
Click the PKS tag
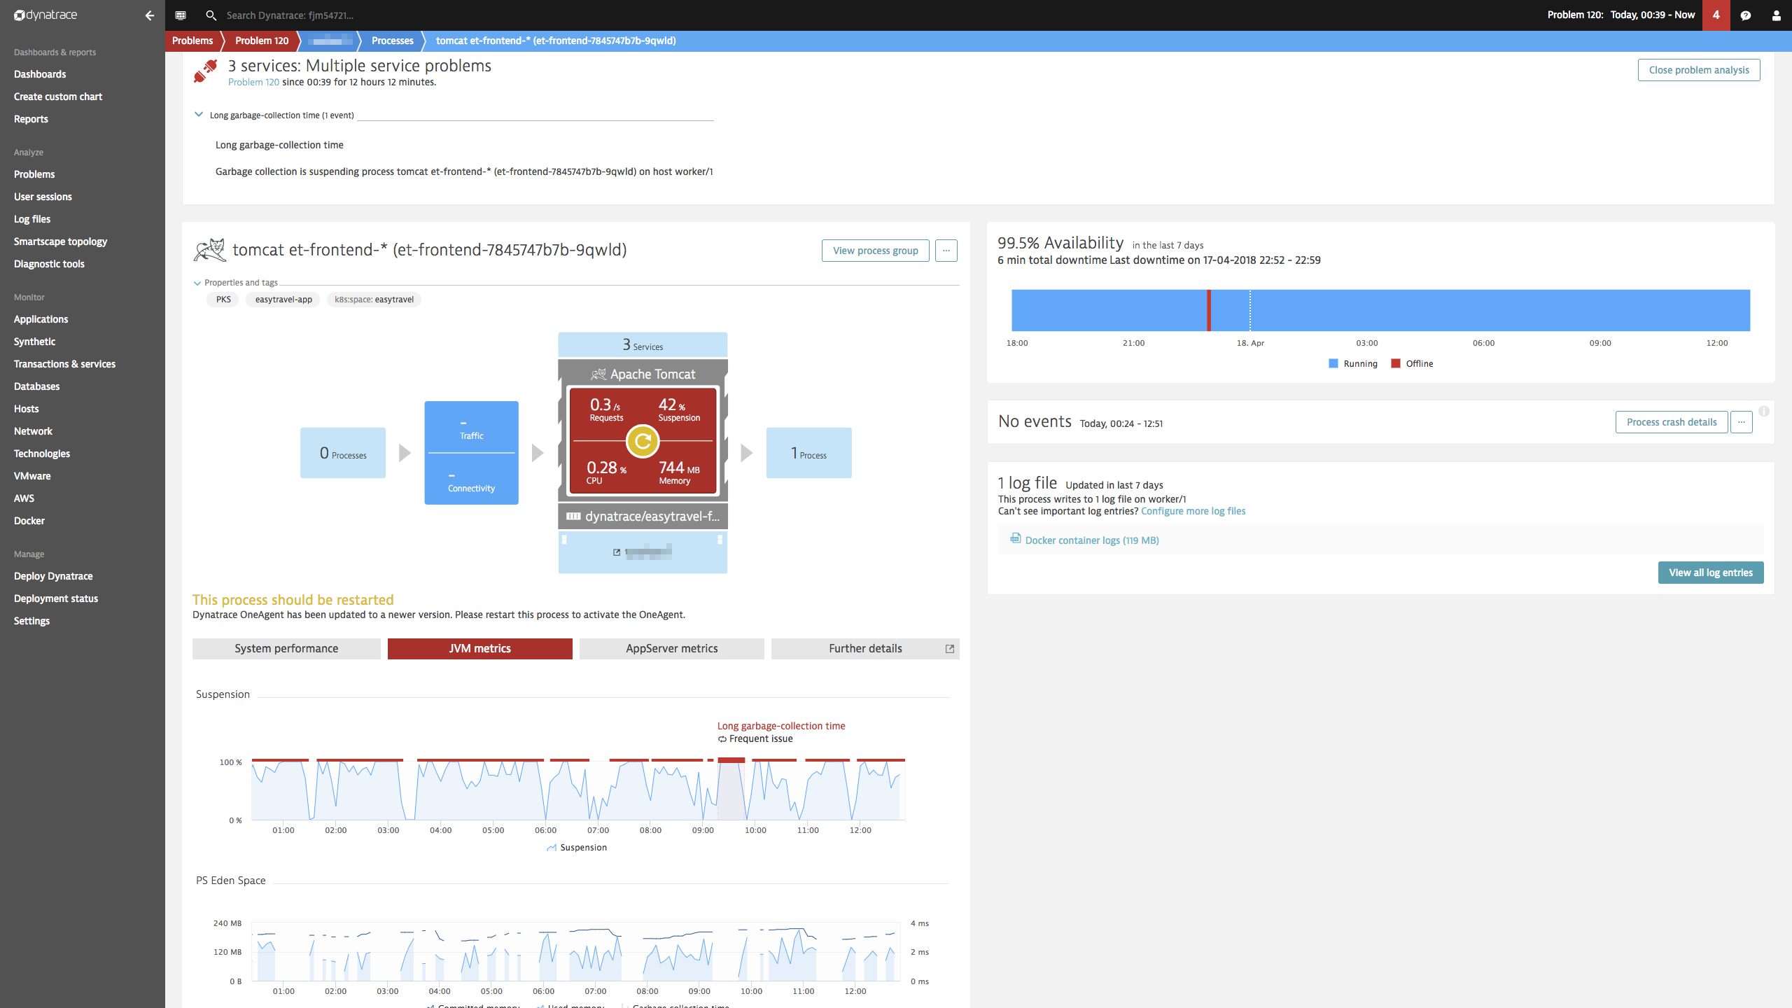223,300
